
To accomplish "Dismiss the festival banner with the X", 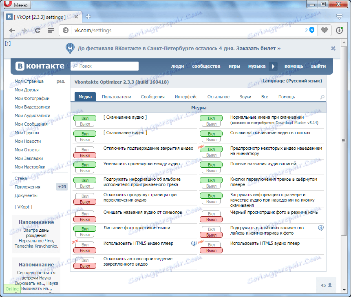I will tap(333, 49).
